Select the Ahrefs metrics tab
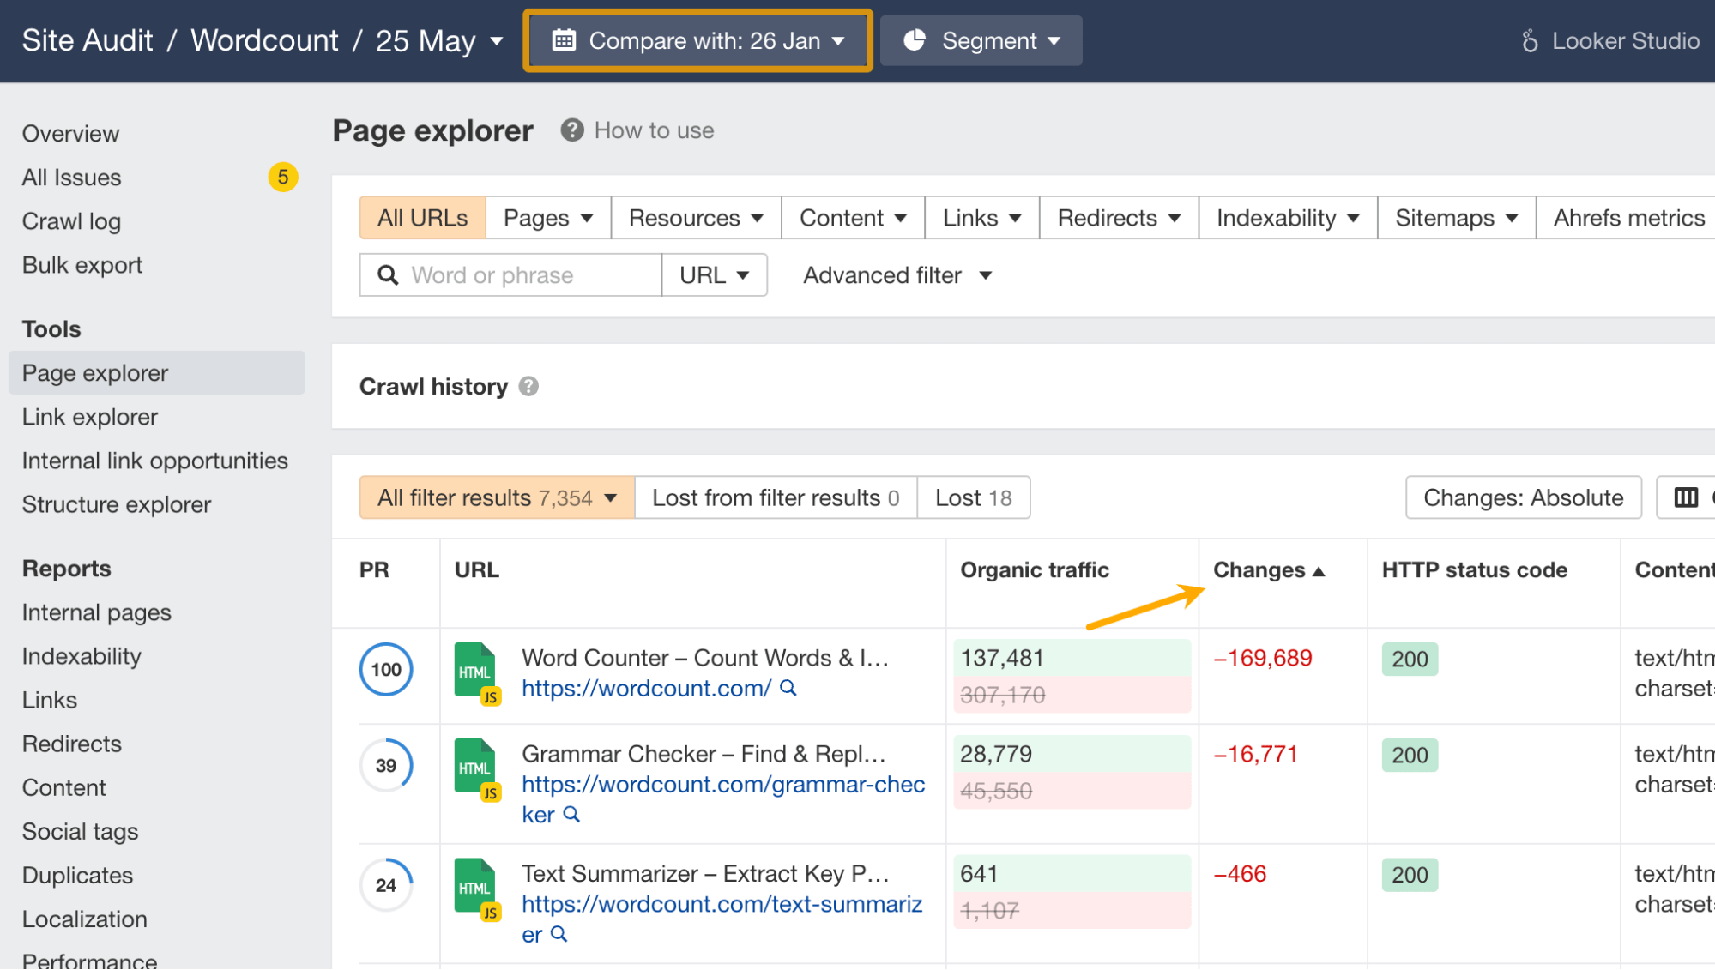The width and height of the screenshot is (1715, 970). (1627, 217)
